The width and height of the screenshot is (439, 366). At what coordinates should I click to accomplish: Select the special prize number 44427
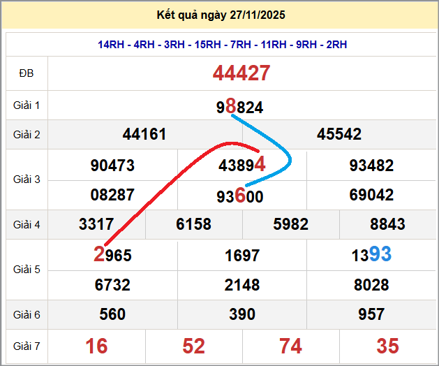pyautogui.click(x=241, y=73)
